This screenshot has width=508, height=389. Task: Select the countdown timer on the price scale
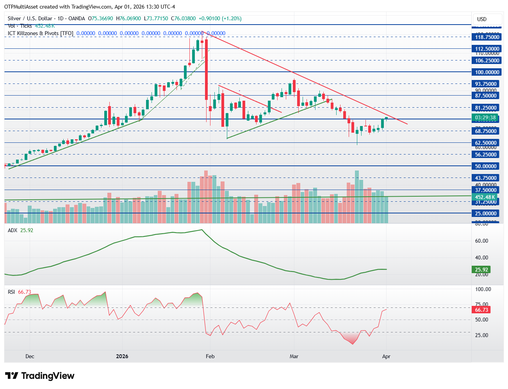pyautogui.click(x=485, y=117)
